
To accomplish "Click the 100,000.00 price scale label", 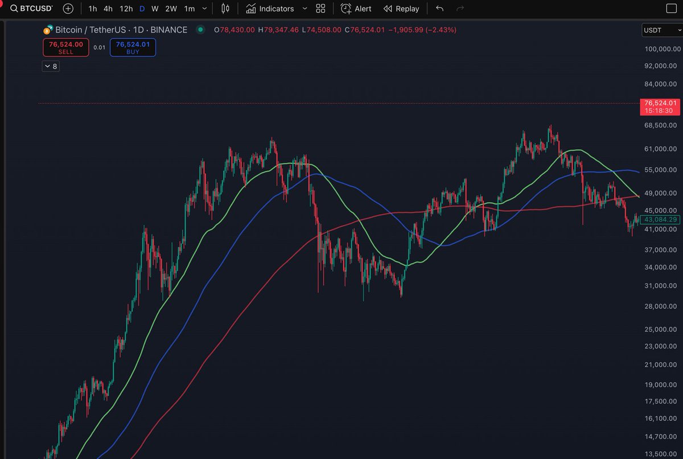I will coord(662,49).
